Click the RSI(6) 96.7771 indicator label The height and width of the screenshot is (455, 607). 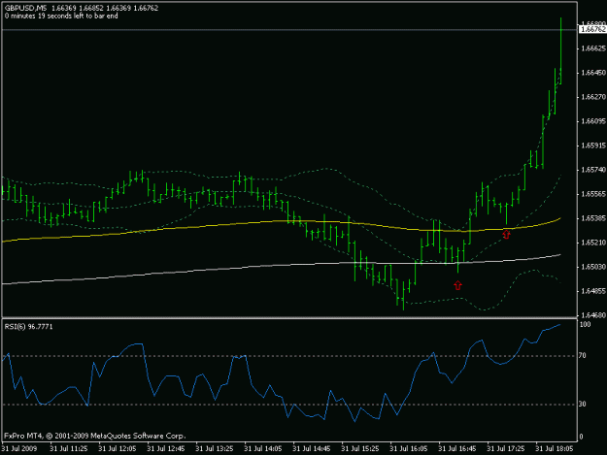(x=28, y=327)
